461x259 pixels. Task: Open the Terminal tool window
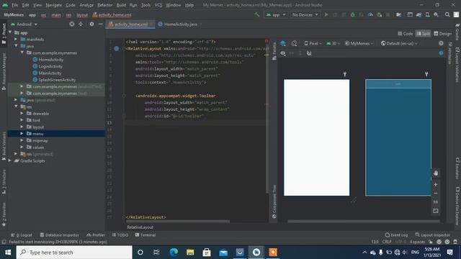coord(146,235)
